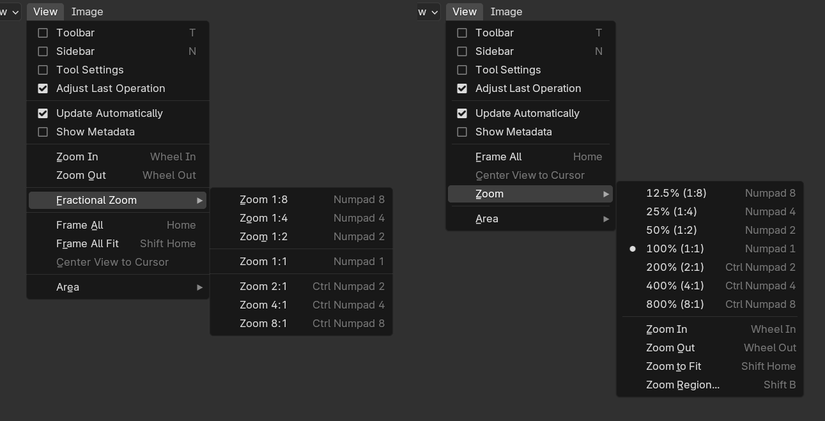Choose Zoom In with Wheel In, left menu
Viewport: 825px width, 421px height.
click(x=118, y=157)
